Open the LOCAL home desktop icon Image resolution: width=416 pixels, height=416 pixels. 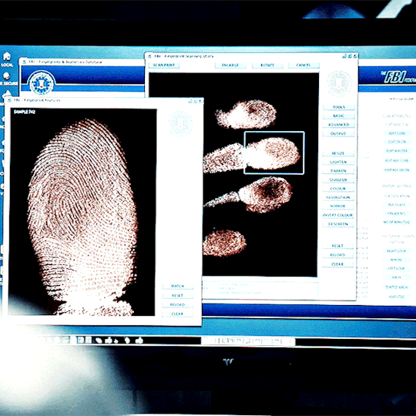coord(7,59)
